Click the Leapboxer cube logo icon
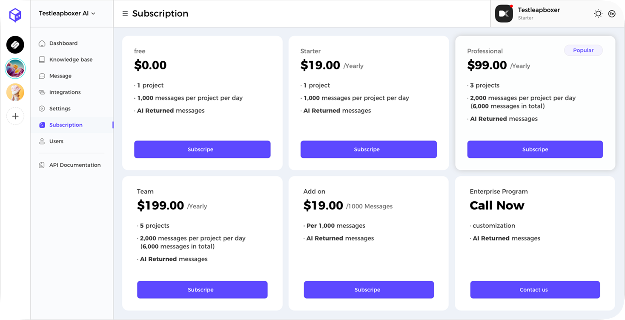The width and height of the screenshot is (625, 320). 15,15
